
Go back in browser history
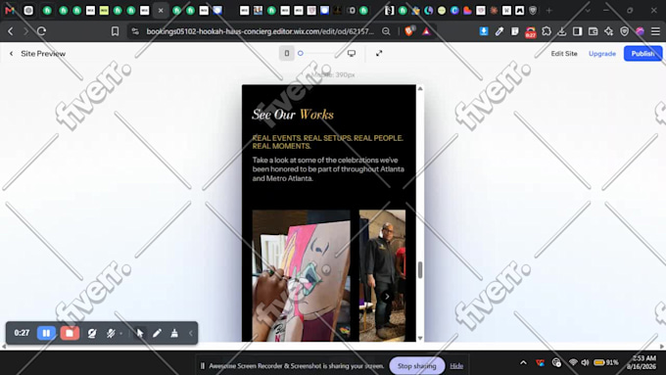tap(11, 31)
